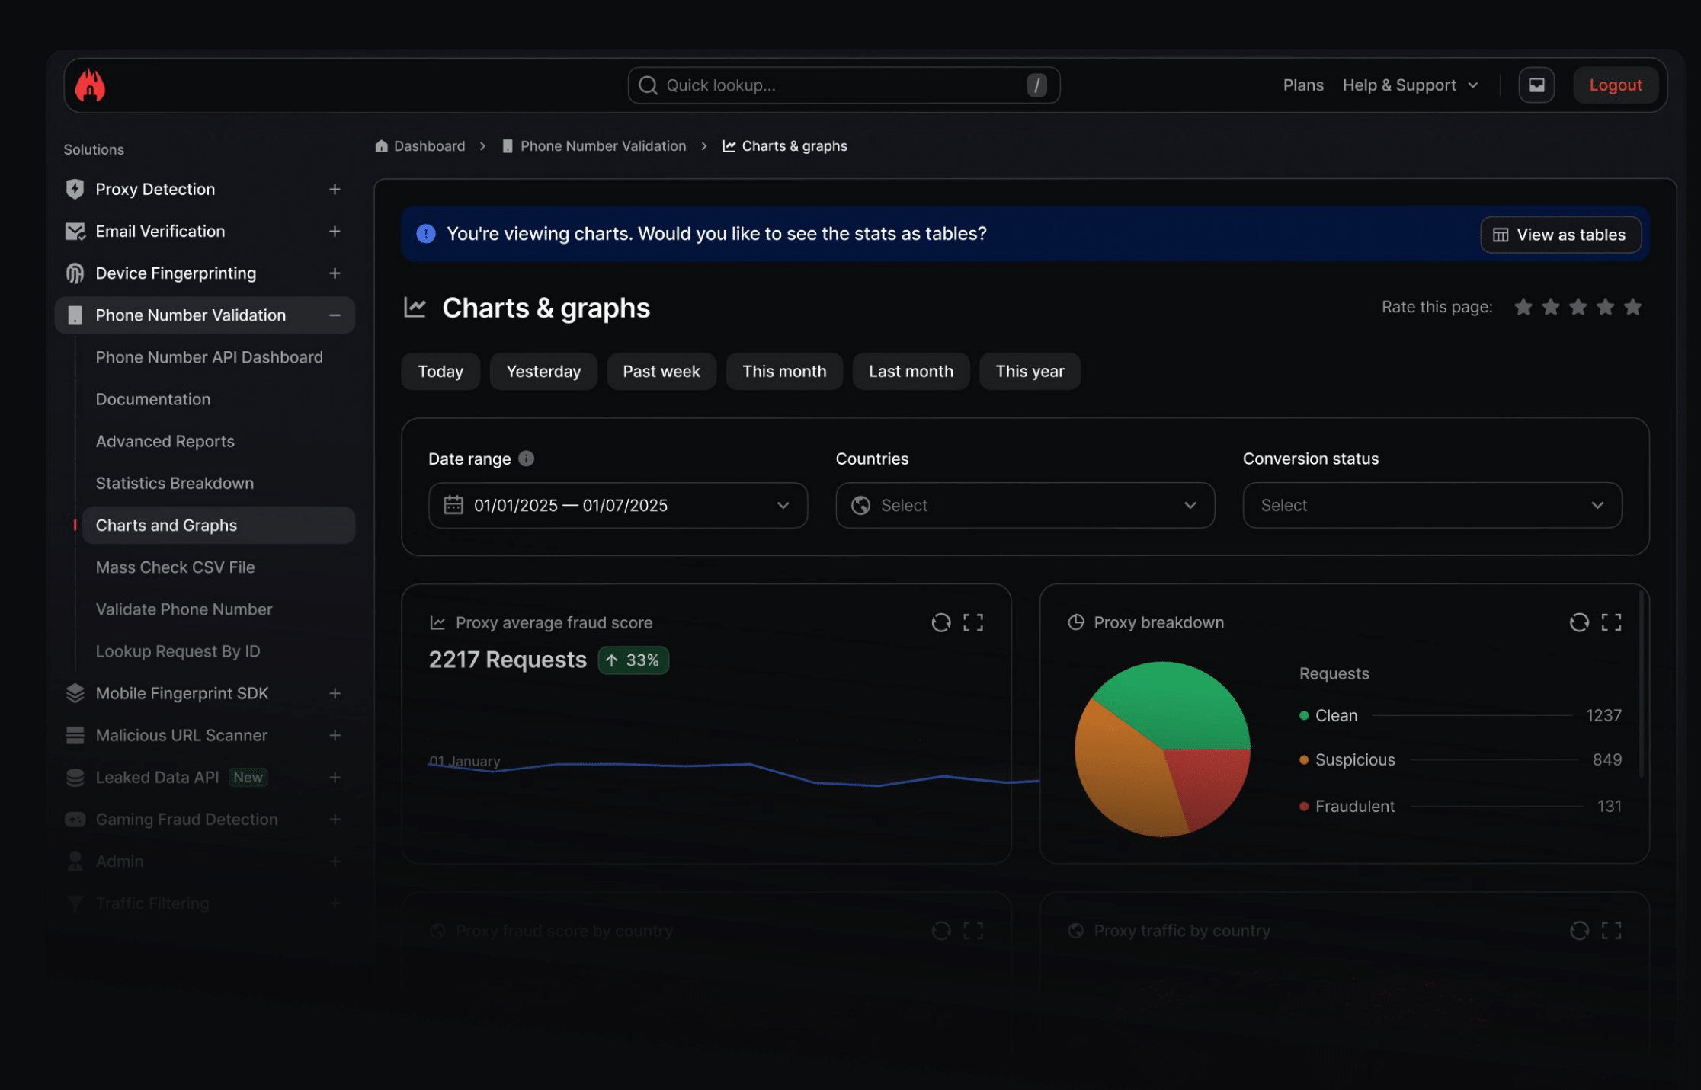
Task: Refresh the Proxy breakdown chart
Action: click(1579, 622)
